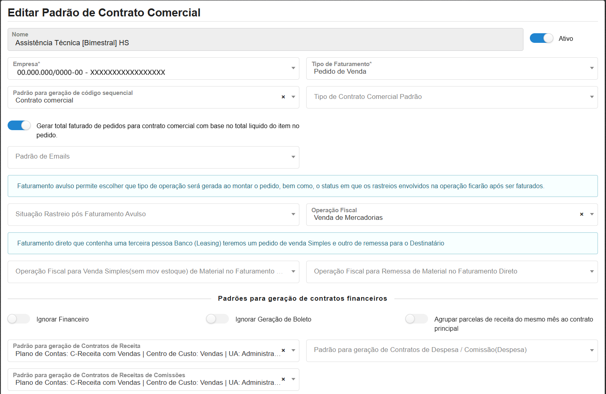This screenshot has width=606, height=394.
Task: Click the 'Faturamento avulso permite escolher' info message
Action: point(303,186)
